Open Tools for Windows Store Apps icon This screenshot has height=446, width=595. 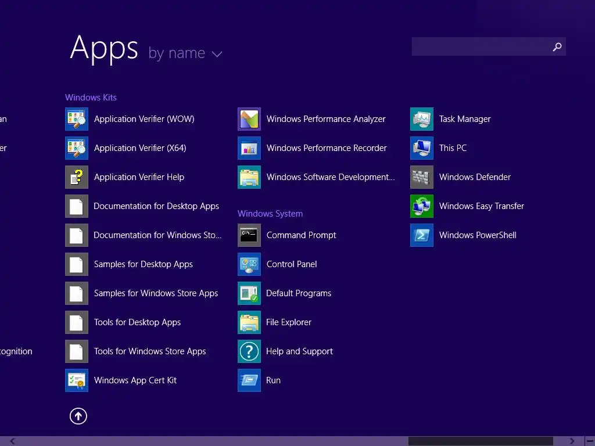pos(77,351)
